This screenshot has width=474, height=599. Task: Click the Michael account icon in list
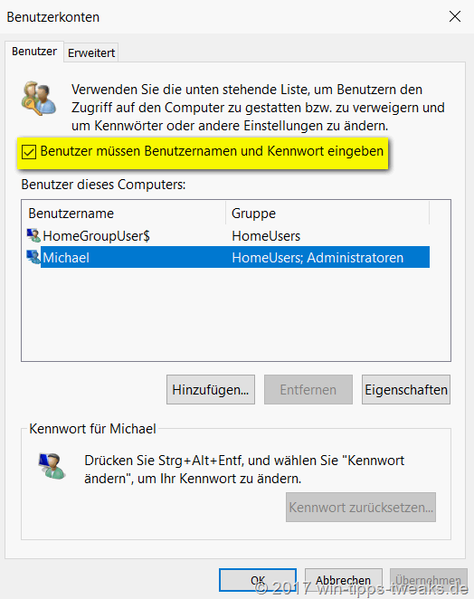click(x=33, y=257)
